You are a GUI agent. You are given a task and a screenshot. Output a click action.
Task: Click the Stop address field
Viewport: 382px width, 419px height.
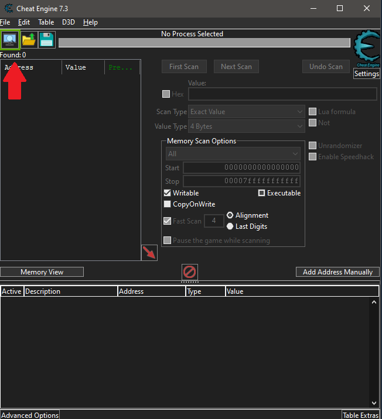click(241, 181)
